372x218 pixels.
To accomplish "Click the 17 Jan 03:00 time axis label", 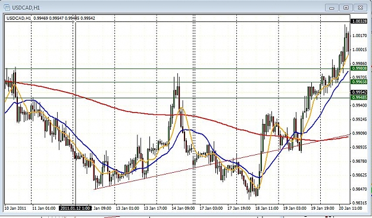I will (211, 208).
